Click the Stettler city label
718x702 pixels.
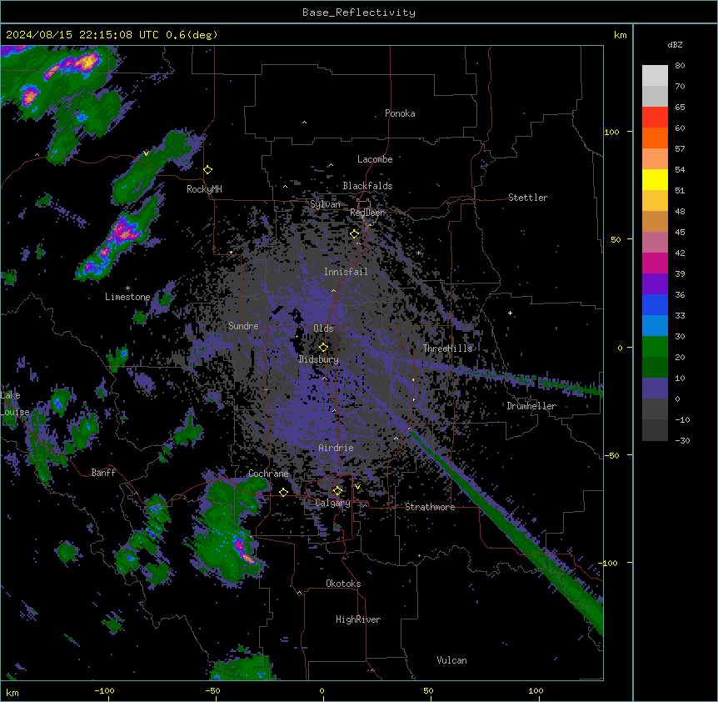[x=528, y=198]
